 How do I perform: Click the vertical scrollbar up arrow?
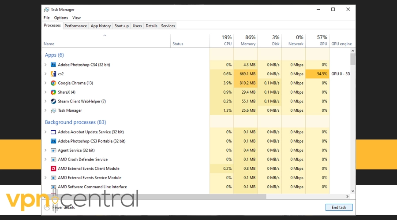point(353,51)
